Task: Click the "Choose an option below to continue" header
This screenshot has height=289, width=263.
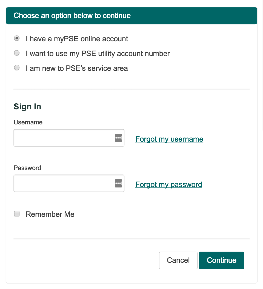Action: [72, 16]
